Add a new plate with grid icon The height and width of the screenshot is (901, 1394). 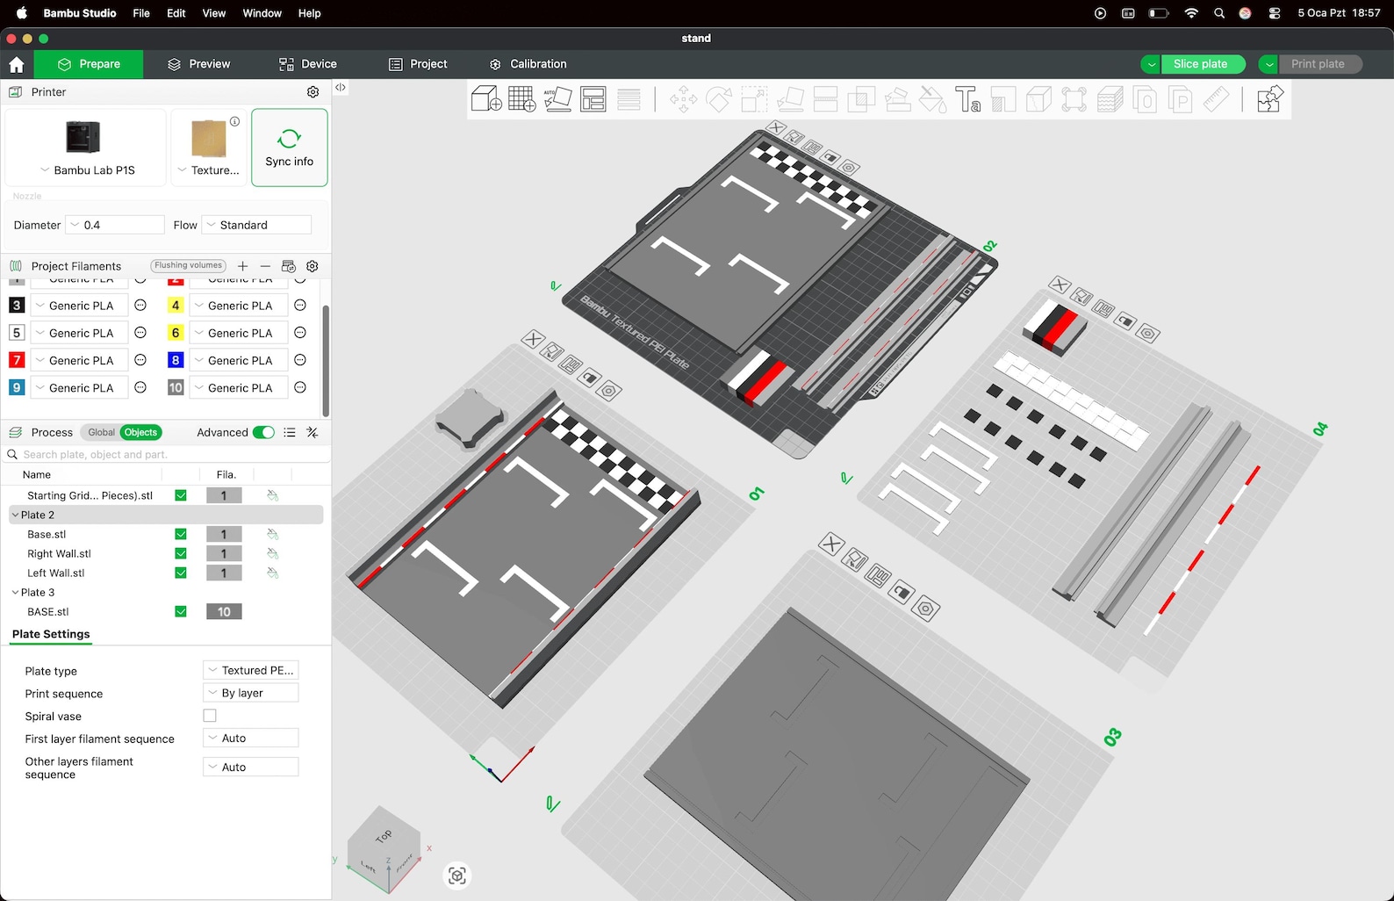pyautogui.click(x=522, y=99)
